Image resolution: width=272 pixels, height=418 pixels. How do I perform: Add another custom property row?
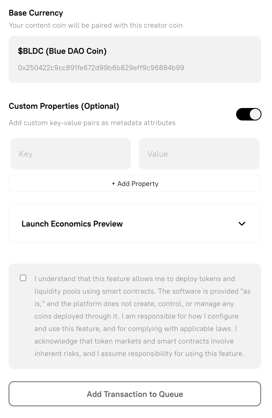click(135, 183)
